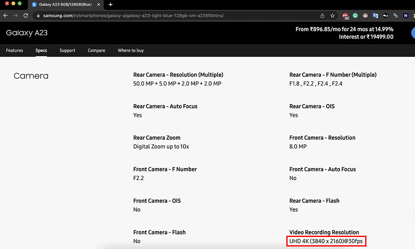Click the highlighted UHD 4K video resolution spec
Image resolution: width=415 pixels, height=249 pixels.
pos(326,241)
